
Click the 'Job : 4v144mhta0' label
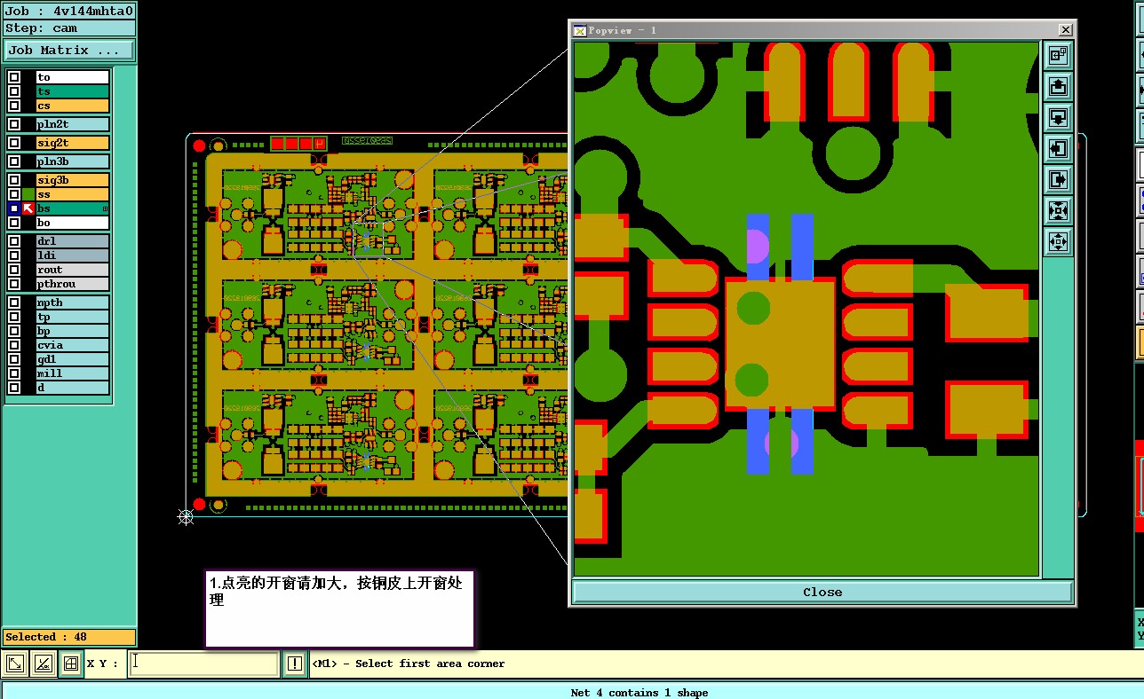coord(69,12)
